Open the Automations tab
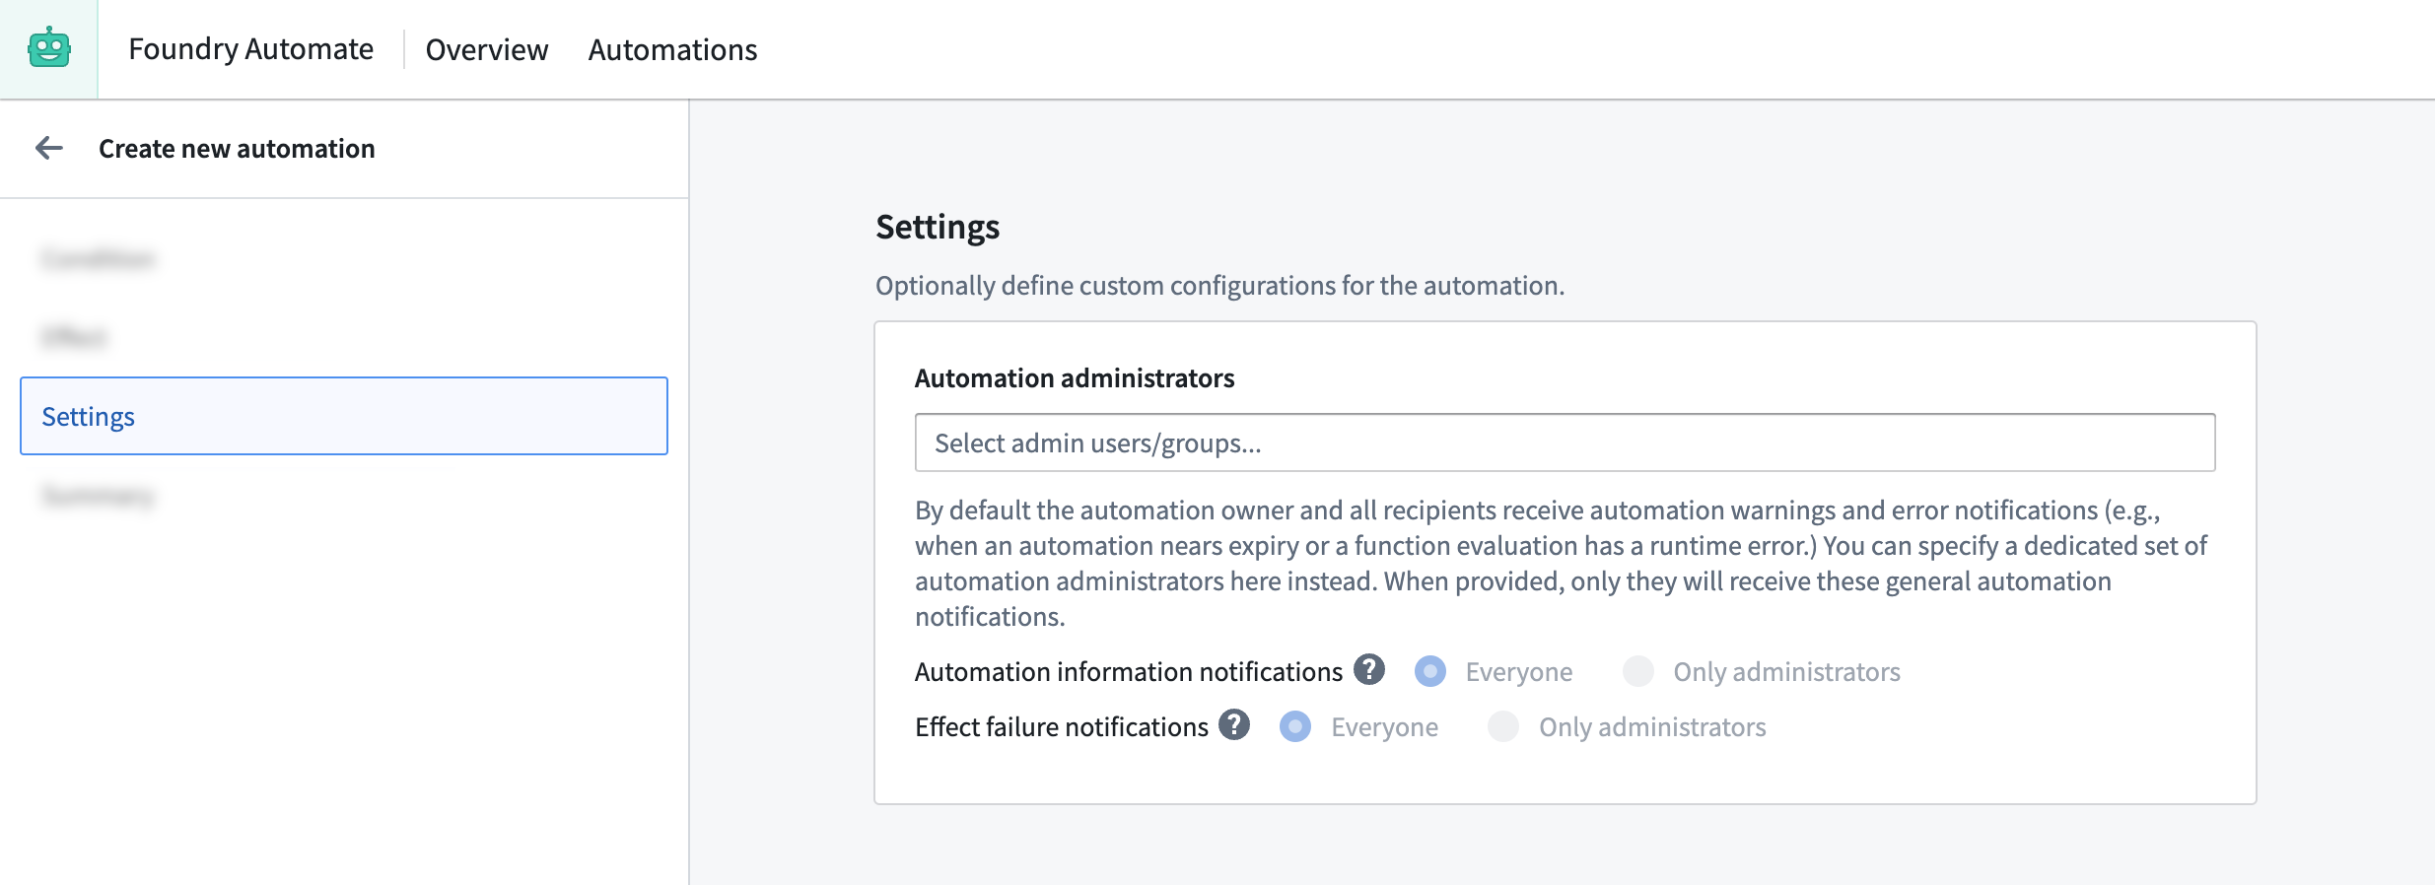2435x885 pixels. [672, 49]
